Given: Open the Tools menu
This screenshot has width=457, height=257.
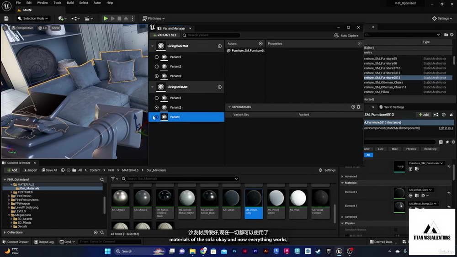Looking at the screenshot, I should tap(58, 3).
